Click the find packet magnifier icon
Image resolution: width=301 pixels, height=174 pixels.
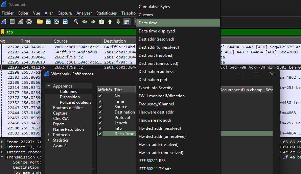[76, 22]
